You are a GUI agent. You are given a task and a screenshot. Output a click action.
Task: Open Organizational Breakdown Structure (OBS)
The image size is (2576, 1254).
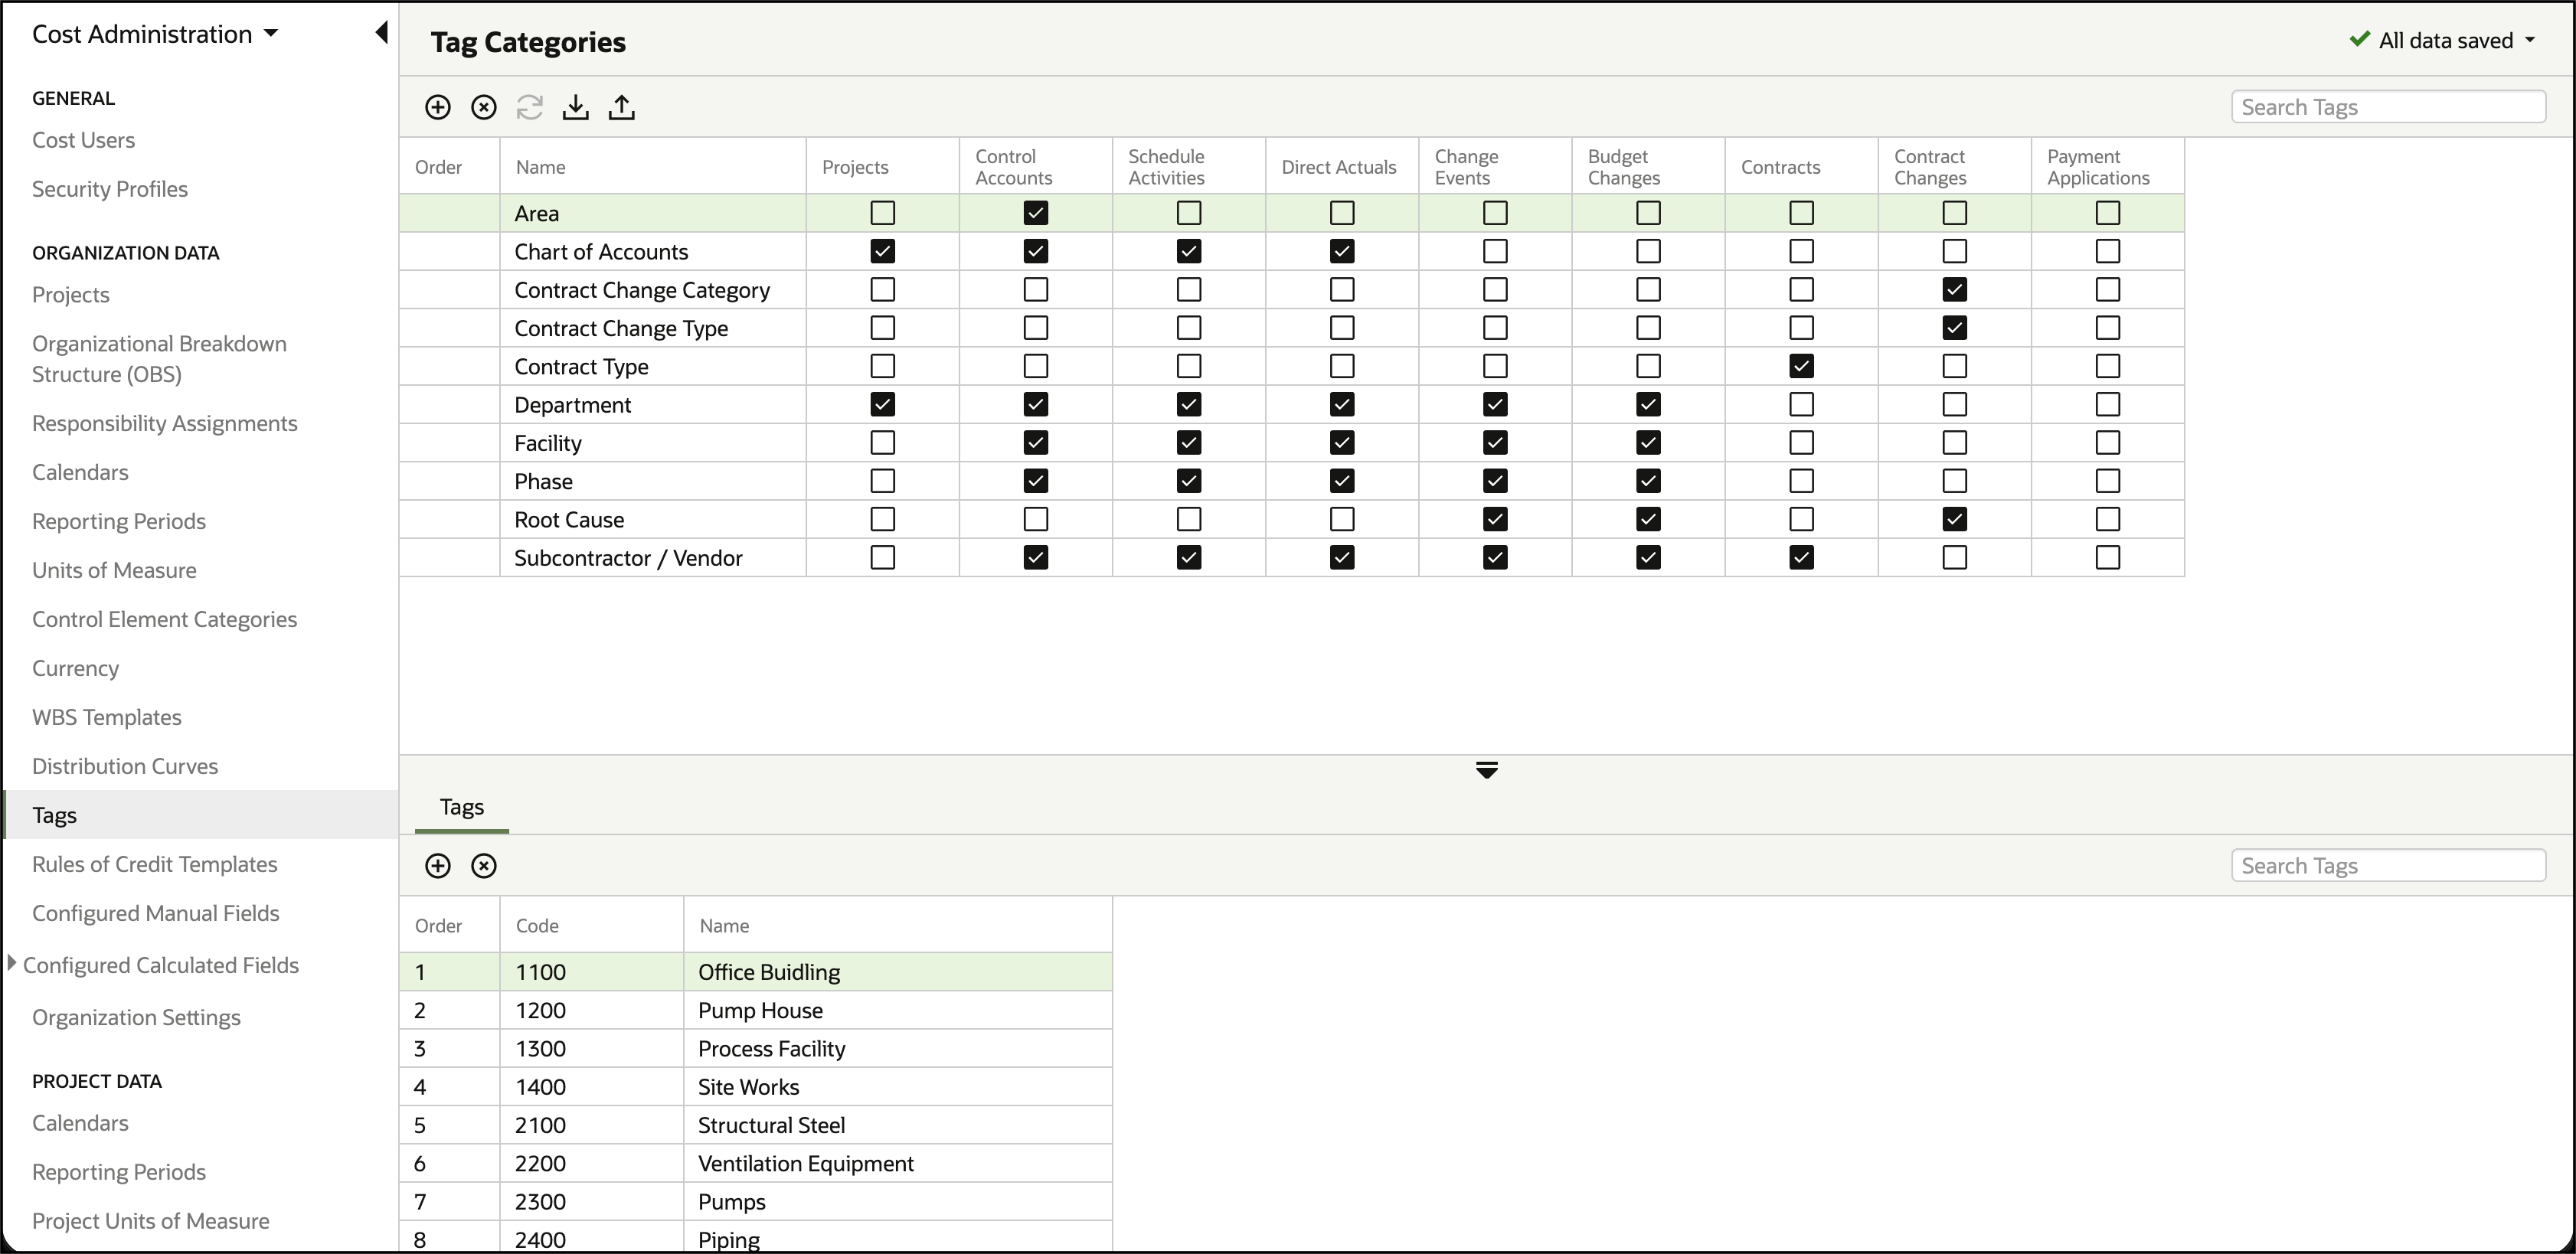tap(160, 359)
